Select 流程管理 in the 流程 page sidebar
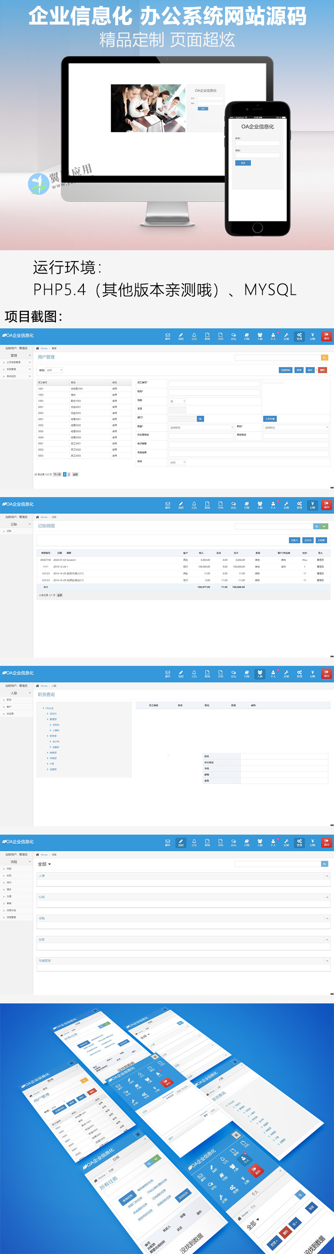This screenshot has height=1254, width=334. (11, 917)
